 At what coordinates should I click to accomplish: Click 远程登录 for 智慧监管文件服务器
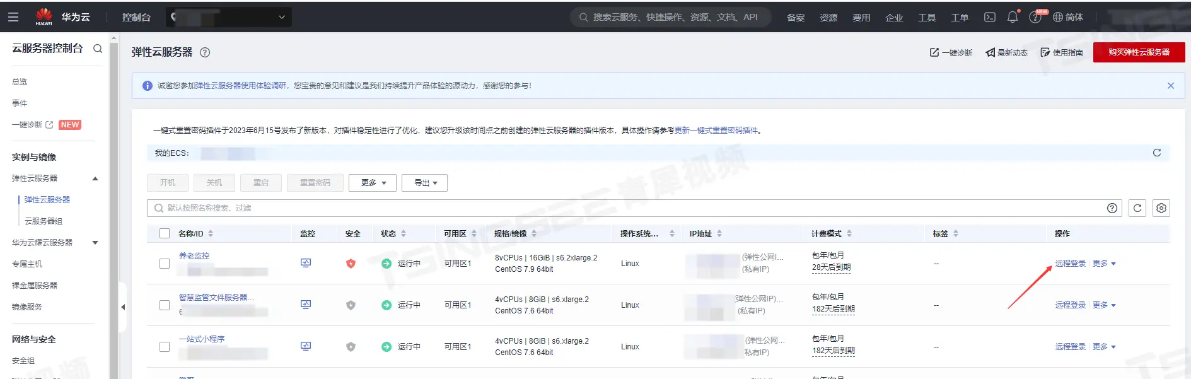tap(1071, 305)
